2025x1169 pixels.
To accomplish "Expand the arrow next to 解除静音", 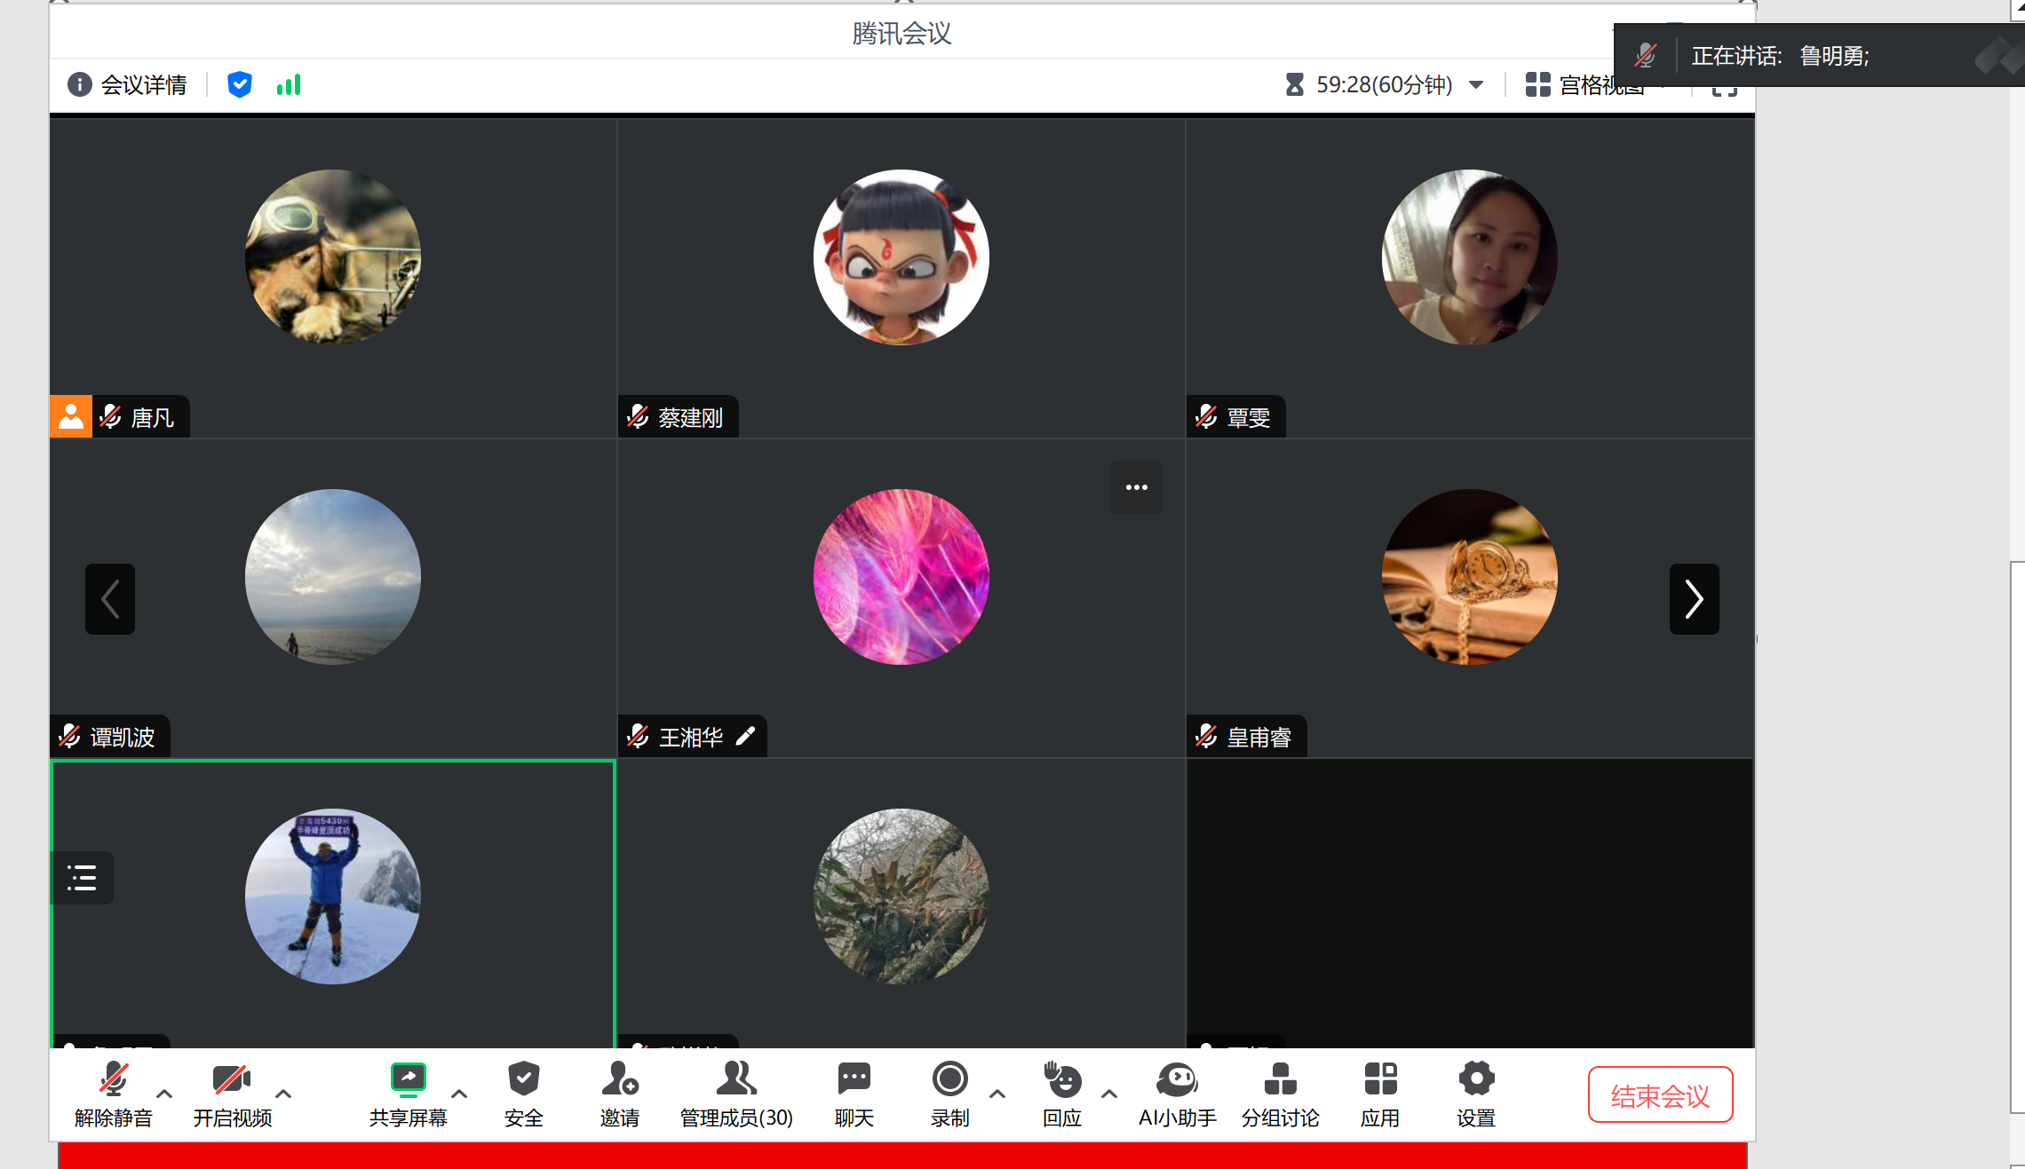I will pos(164,1094).
